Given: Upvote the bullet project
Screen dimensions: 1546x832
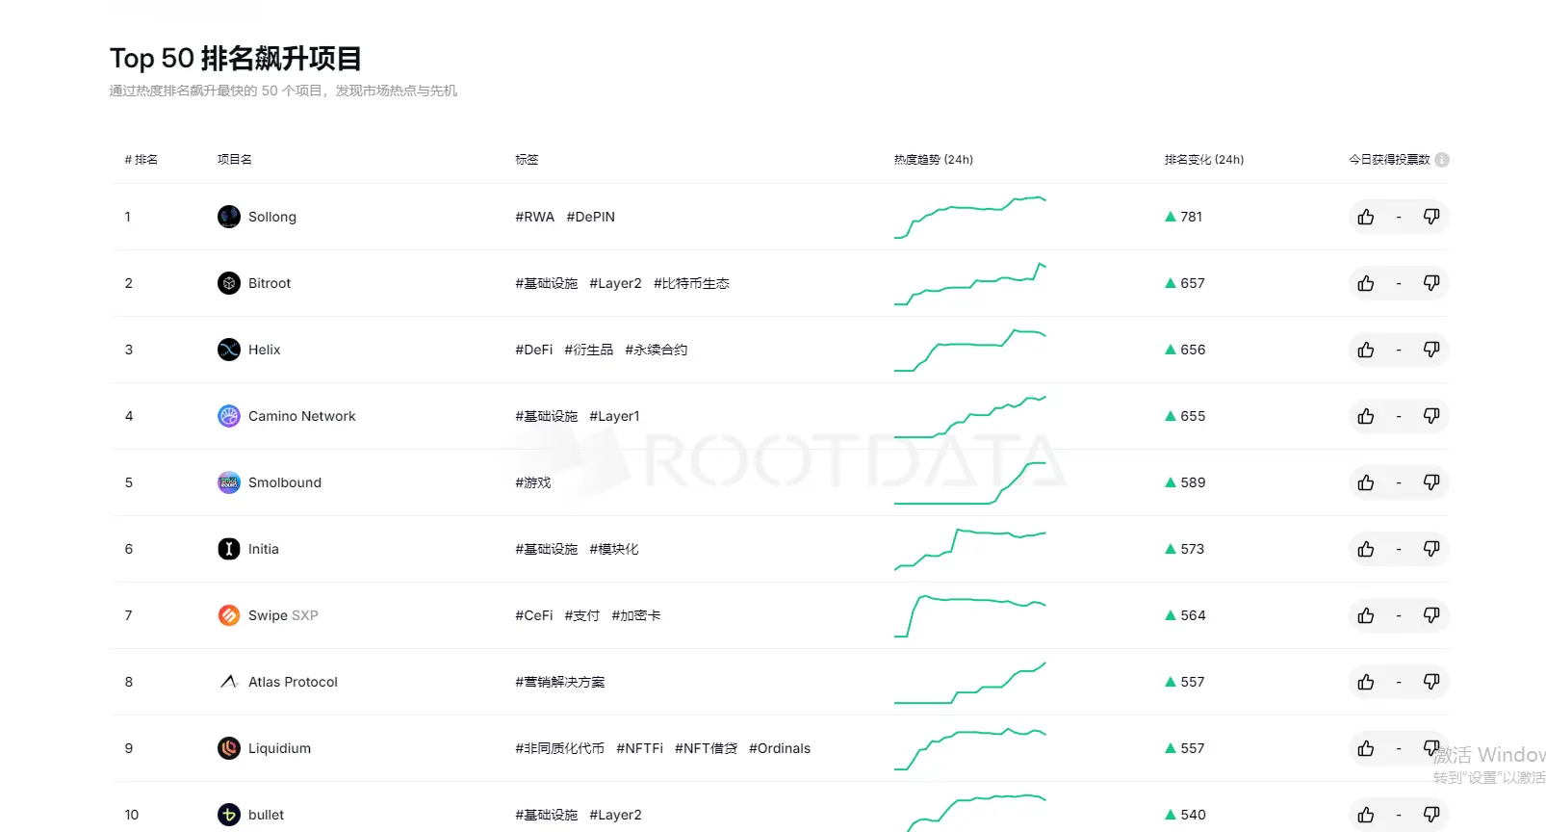Looking at the screenshot, I should [x=1366, y=815].
